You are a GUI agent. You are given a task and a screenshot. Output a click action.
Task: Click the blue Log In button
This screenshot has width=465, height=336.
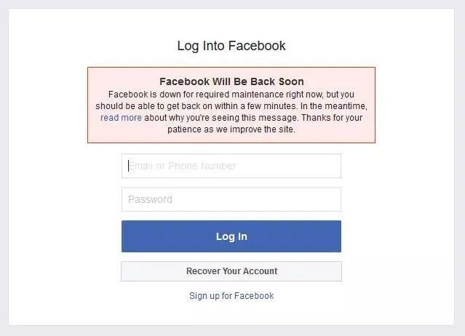[x=231, y=236]
